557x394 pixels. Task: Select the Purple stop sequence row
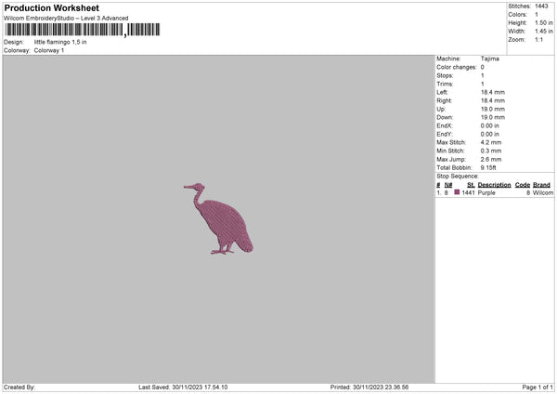pyautogui.click(x=492, y=192)
